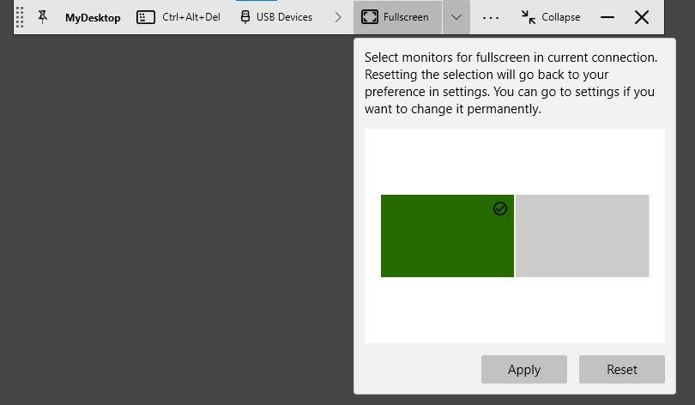This screenshot has height=405, width=695.
Task: Minimize the remote session toolbar
Action: click(x=607, y=17)
